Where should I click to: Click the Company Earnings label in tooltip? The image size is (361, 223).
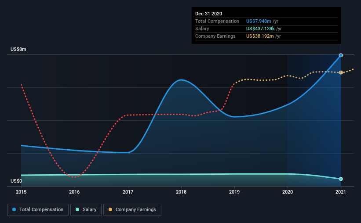coord(215,36)
